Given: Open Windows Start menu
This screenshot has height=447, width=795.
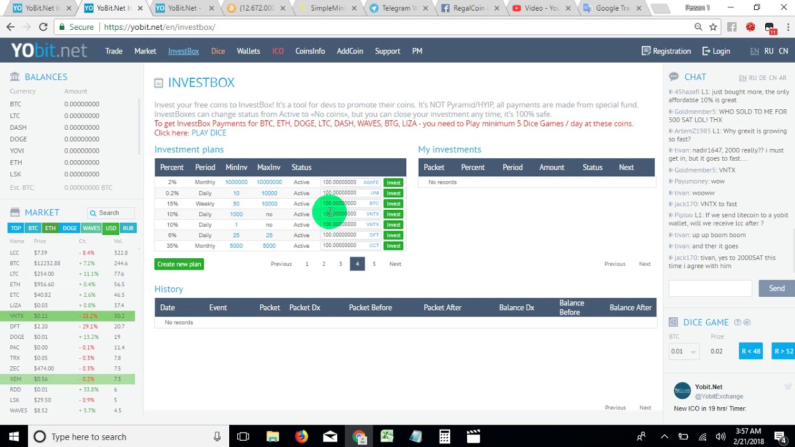Looking at the screenshot, I should point(14,436).
